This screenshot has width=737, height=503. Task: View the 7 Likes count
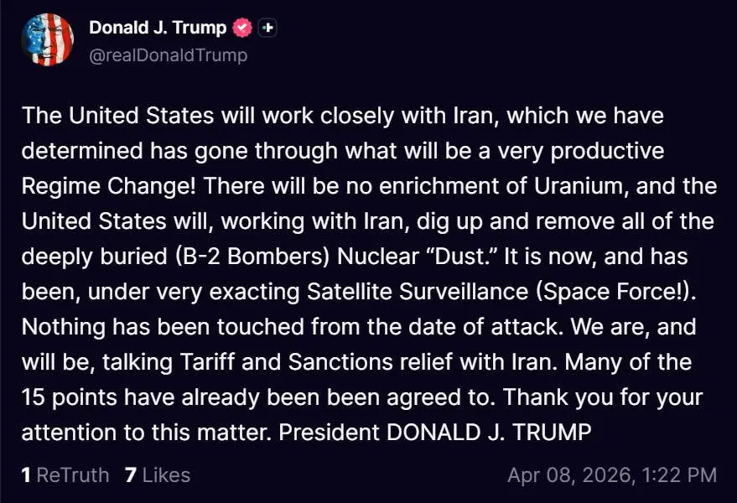pyautogui.click(x=158, y=475)
